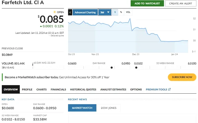Screen dimensions: 198x123
Task: Open the Profile tab
Action: pos(27,89)
